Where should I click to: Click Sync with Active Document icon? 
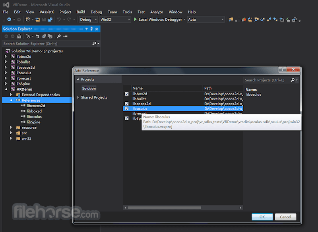37,36
